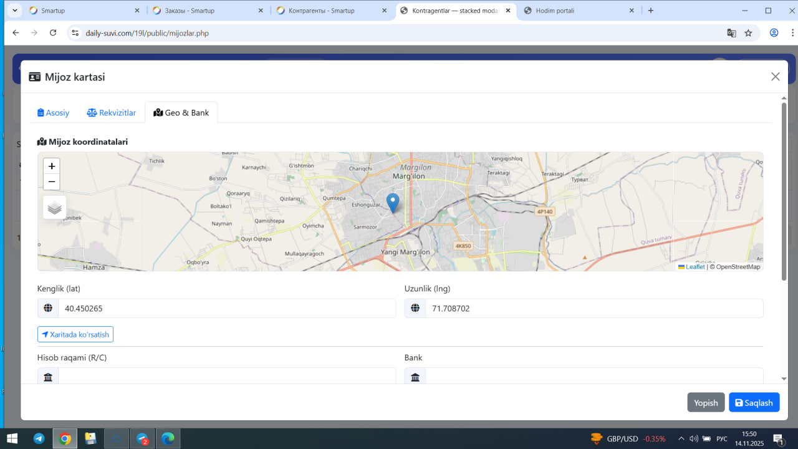Open Telegram from the taskbar
This screenshot has height=449, width=798.
[39, 438]
